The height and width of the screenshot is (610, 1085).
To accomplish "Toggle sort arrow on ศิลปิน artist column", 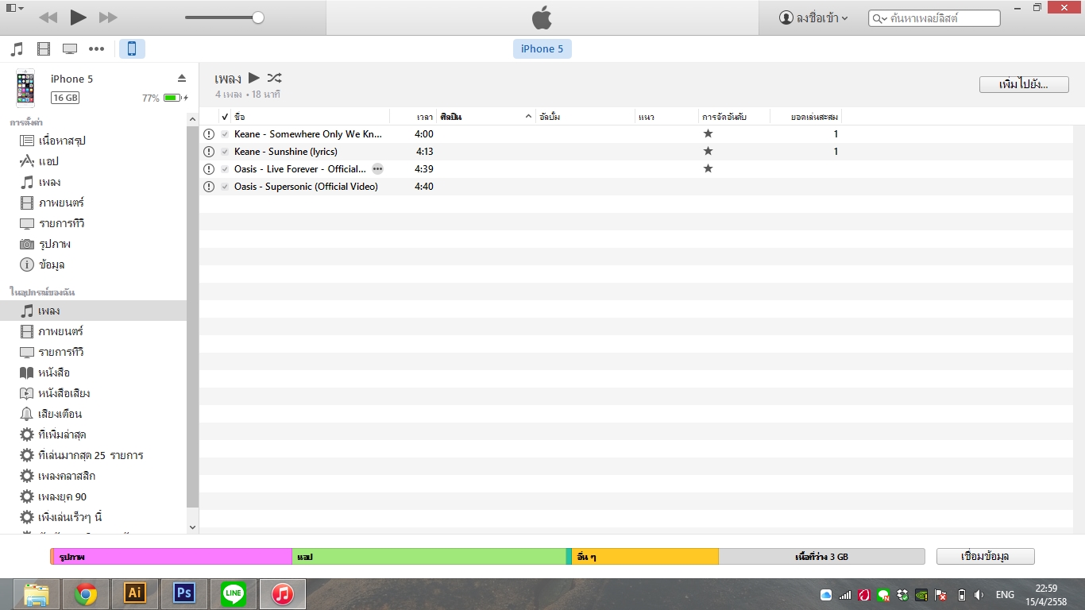I will 529,117.
